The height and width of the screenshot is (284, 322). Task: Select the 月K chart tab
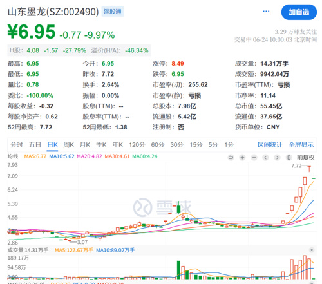85,145
